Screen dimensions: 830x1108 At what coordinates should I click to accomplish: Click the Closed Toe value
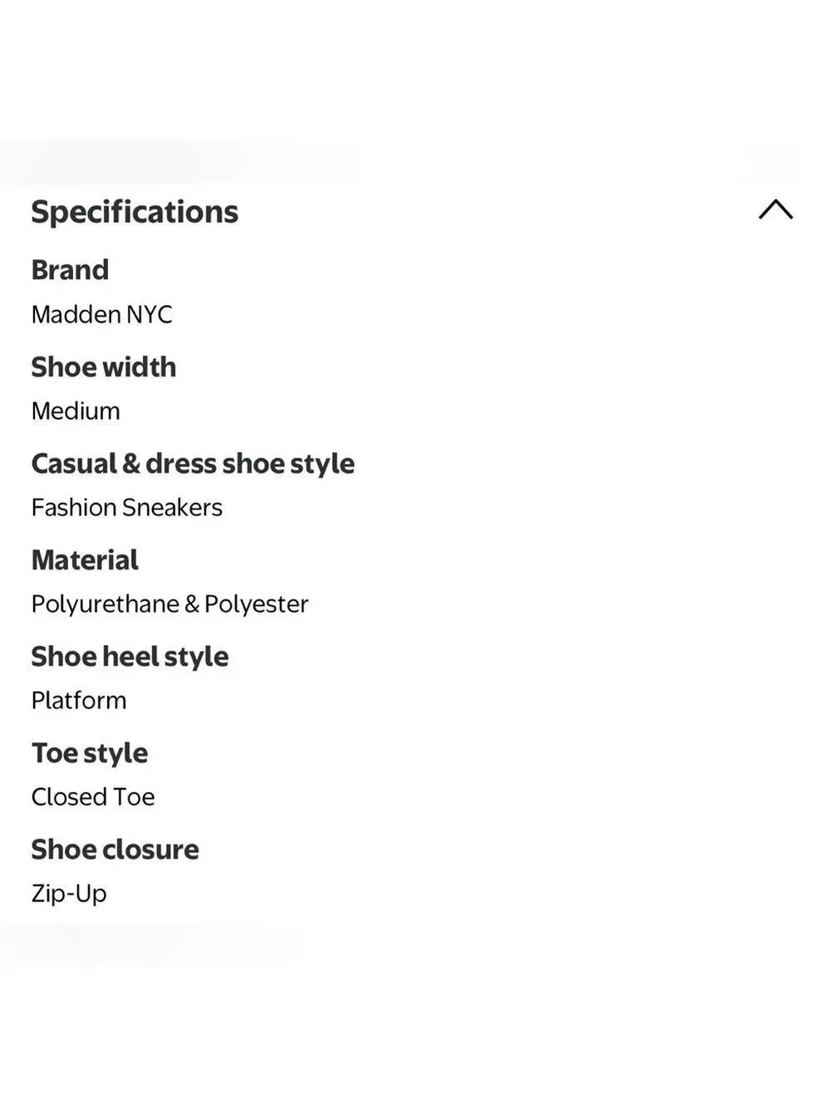tap(93, 796)
